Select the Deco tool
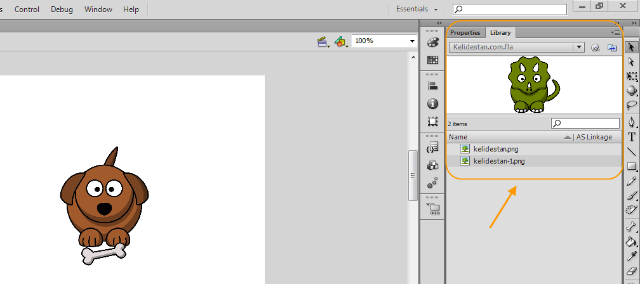The width and height of the screenshot is (640, 284). 631,210
